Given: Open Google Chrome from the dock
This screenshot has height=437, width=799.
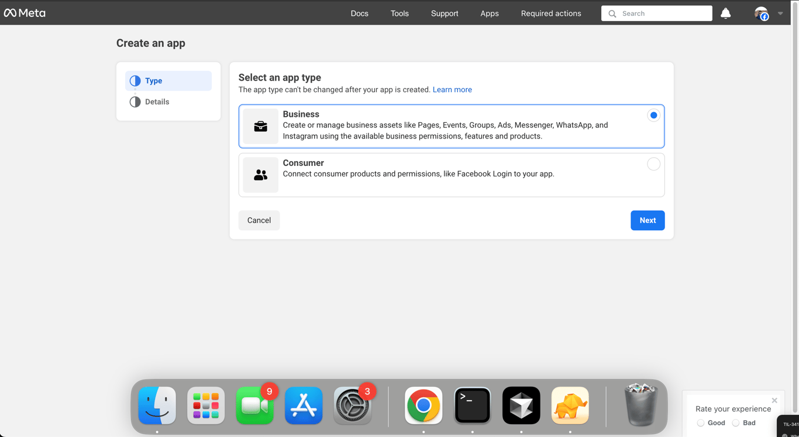Looking at the screenshot, I should (x=423, y=405).
